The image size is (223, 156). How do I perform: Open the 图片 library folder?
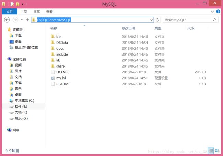18,71
